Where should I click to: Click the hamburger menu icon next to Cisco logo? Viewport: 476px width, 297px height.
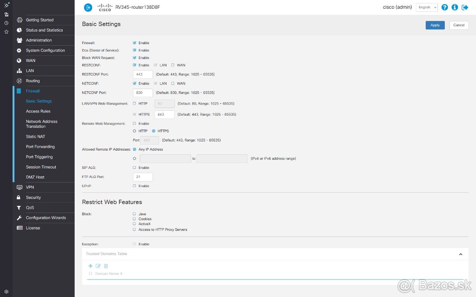(x=88, y=7)
